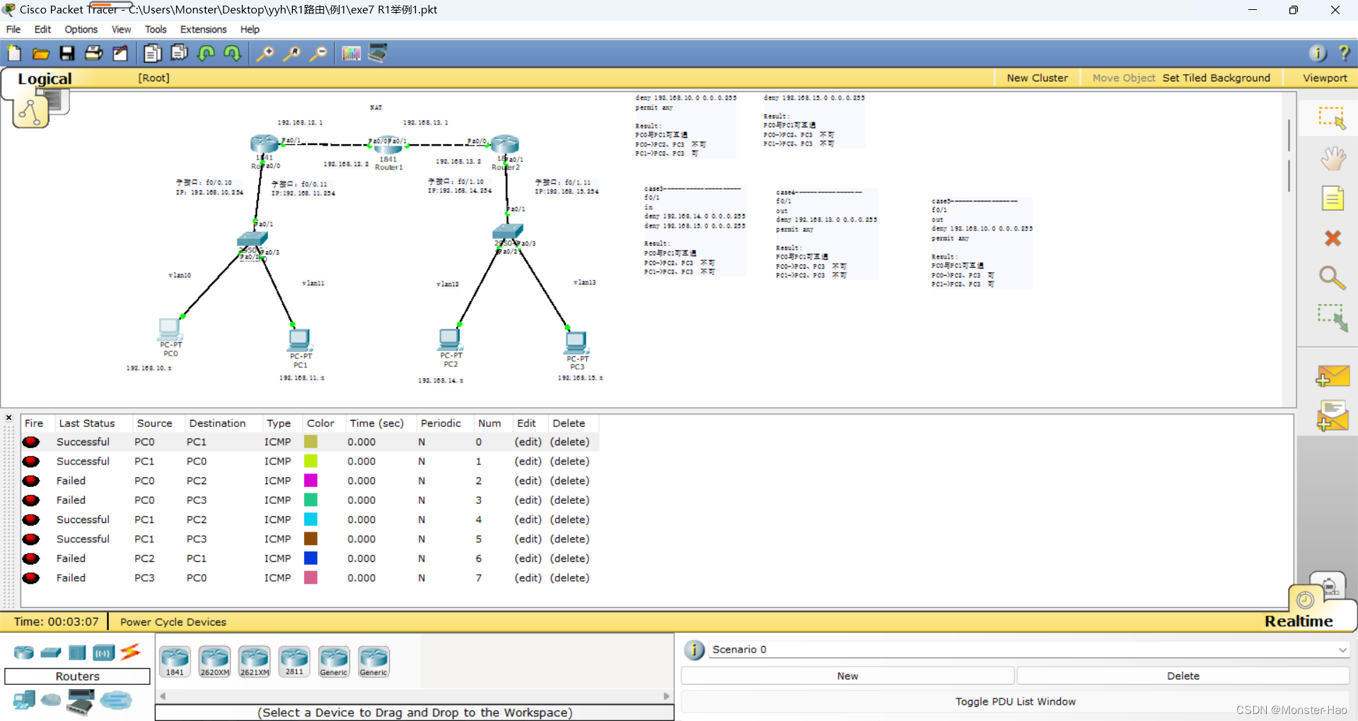Open the Scenario 0 dropdown
Screen dimensions: 1358x721
[x=1029, y=650]
